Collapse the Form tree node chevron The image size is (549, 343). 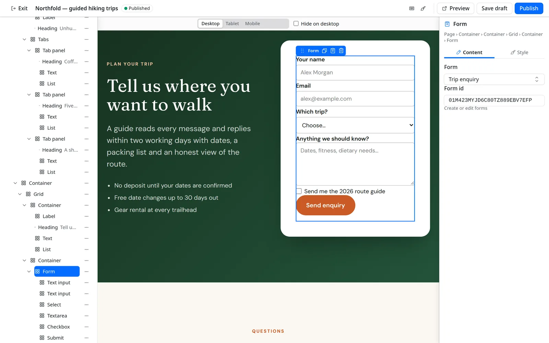[x=29, y=272]
